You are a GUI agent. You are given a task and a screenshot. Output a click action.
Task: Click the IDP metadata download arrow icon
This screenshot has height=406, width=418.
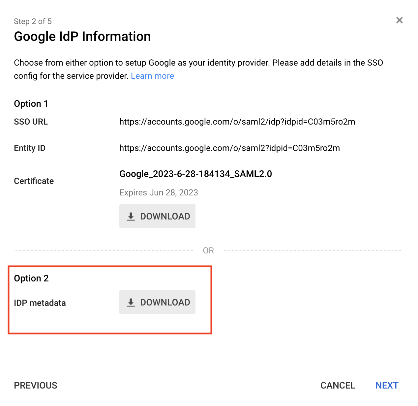pyautogui.click(x=131, y=303)
